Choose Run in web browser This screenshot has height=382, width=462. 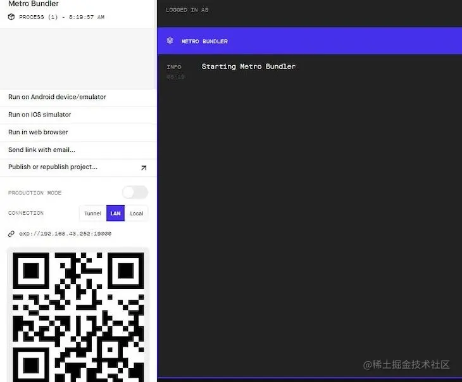coord(78,132)
